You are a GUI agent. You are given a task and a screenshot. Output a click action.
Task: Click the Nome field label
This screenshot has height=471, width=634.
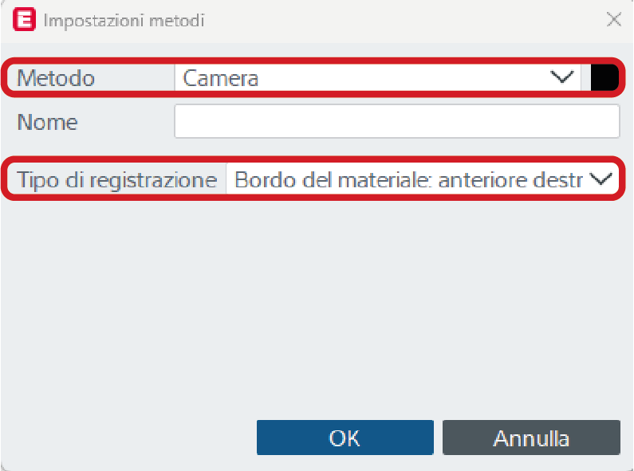coord(47,122)
